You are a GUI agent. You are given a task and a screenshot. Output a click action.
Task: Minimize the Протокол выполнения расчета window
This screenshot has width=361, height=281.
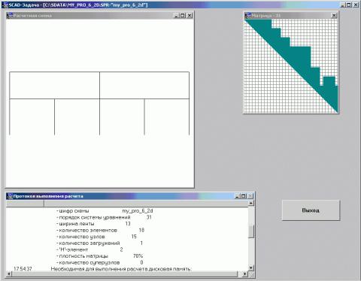pyautogui.click(x=237, y=196)
